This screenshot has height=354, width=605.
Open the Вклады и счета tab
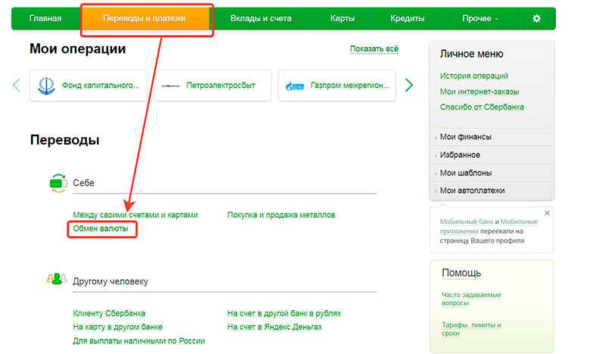[261, 18]
